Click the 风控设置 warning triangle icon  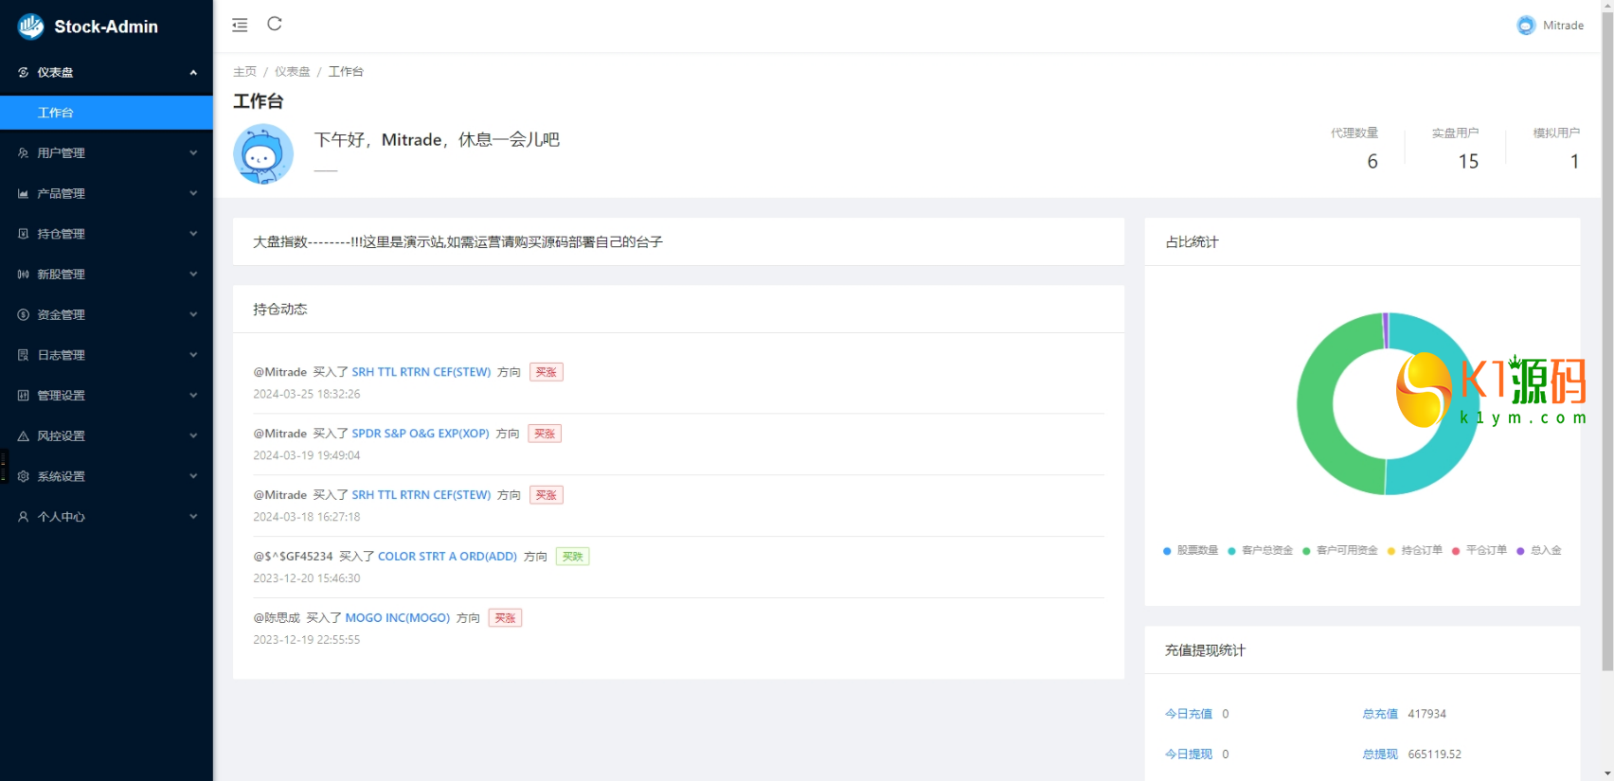[x=23, y=436]
